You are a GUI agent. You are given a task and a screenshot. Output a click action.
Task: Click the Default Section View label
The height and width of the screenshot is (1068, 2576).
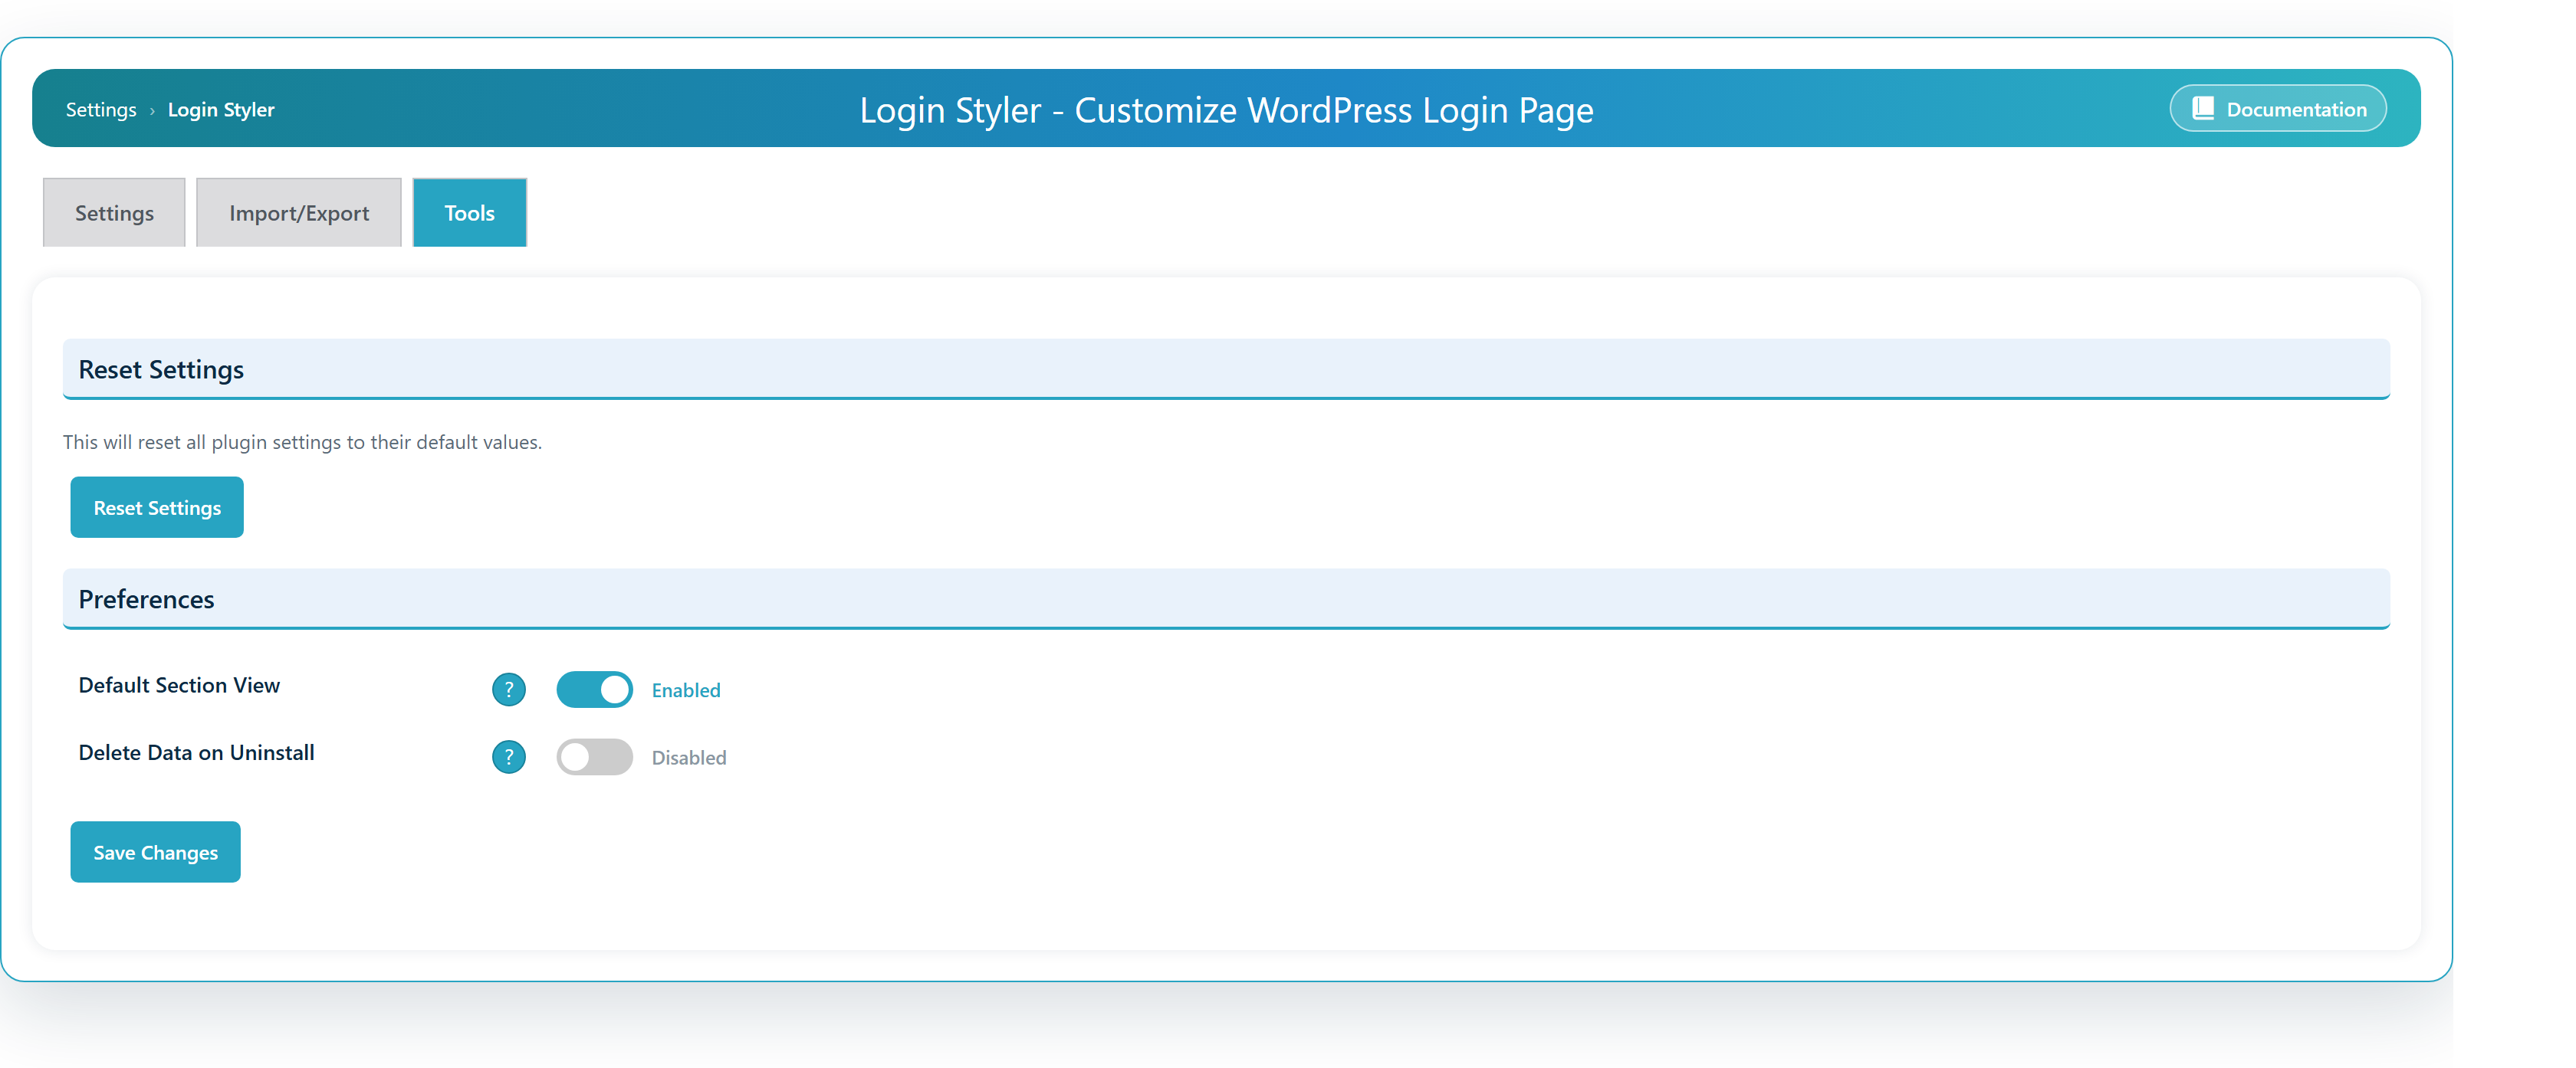179,686
